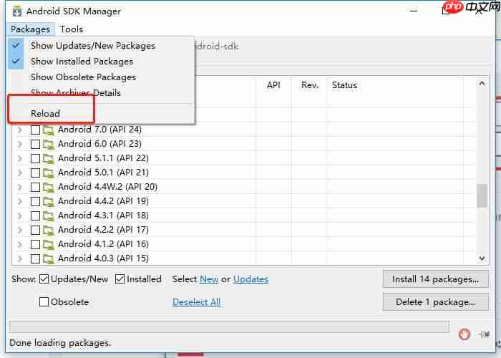This screenshot has height=358, width=501.
Task: Click the scrollbar up arrow of package list
Action: coord(482,84)
